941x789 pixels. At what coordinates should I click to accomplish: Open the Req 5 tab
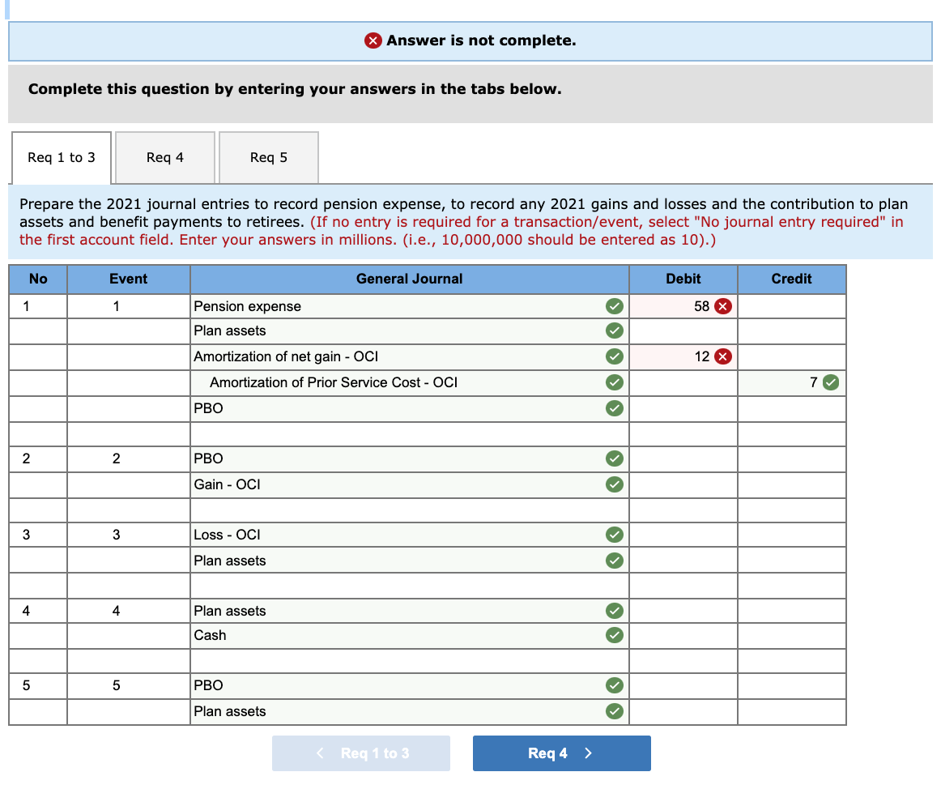click(x=268, y=157)
